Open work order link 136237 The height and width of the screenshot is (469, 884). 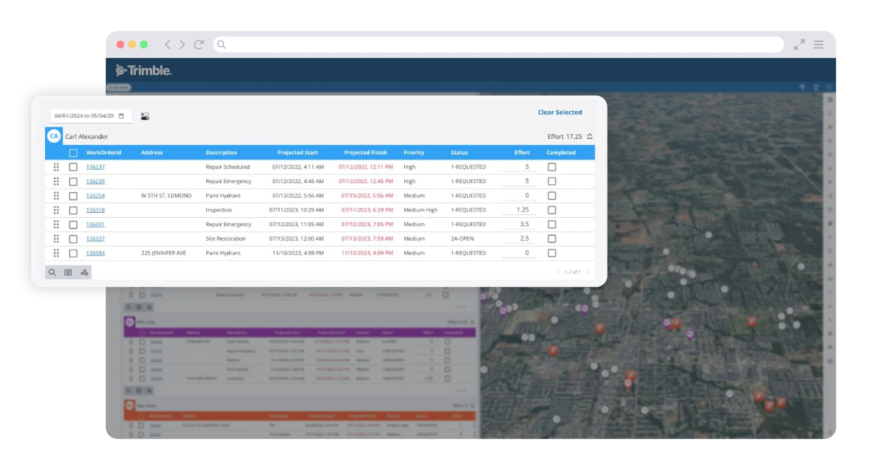pos(95,167)
